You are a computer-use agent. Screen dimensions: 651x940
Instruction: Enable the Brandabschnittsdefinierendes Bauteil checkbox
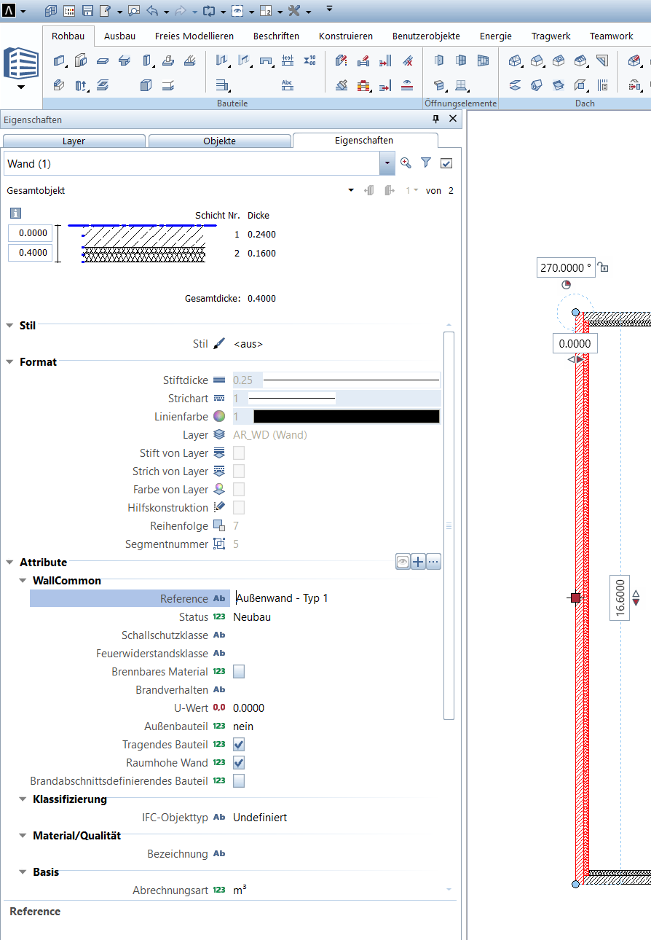click(x=239, y=781)
